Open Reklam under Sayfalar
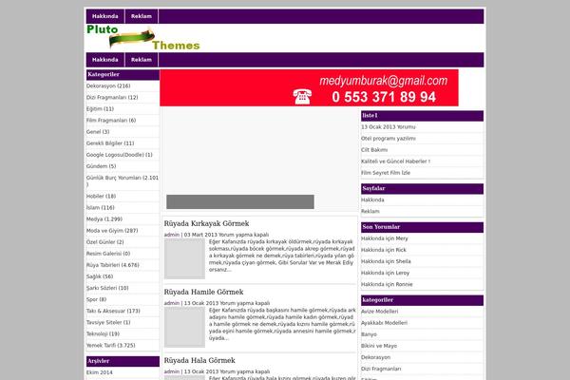Screen dimensions: 570x380 370,211
